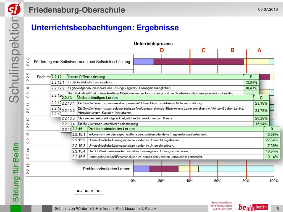This screenshot has width=283, height=212.
Task: Click the value '15,94%'
Action: click(261, 124)
